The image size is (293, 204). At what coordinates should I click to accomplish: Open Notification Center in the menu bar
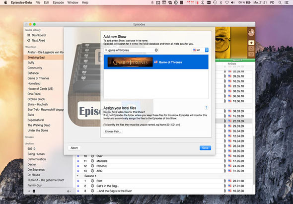[286, 2]
